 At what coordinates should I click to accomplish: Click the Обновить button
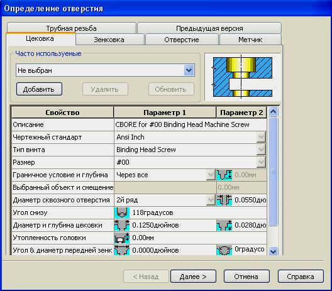coord(171,89)
